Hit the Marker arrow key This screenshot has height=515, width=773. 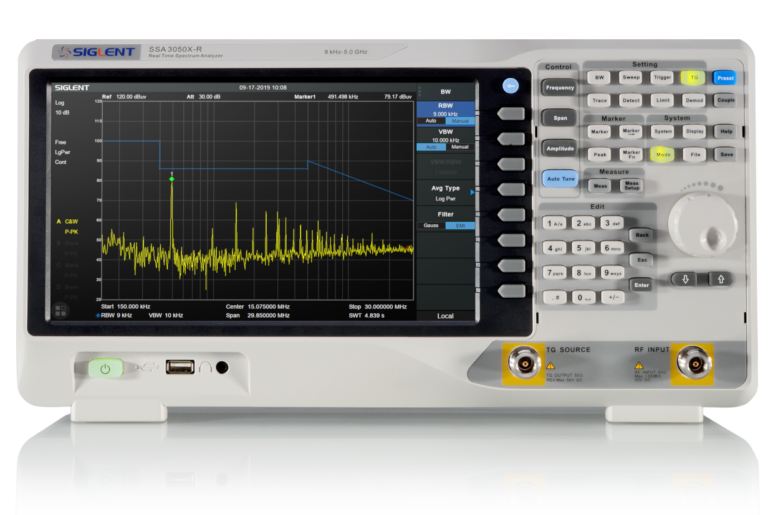pyautogui.click(x=631, y=131)
